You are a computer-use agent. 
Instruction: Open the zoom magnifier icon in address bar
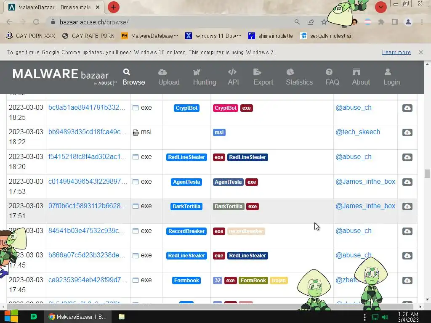(x=297, y=22)
